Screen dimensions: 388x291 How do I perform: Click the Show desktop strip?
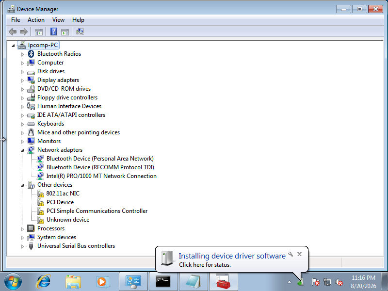385,282
